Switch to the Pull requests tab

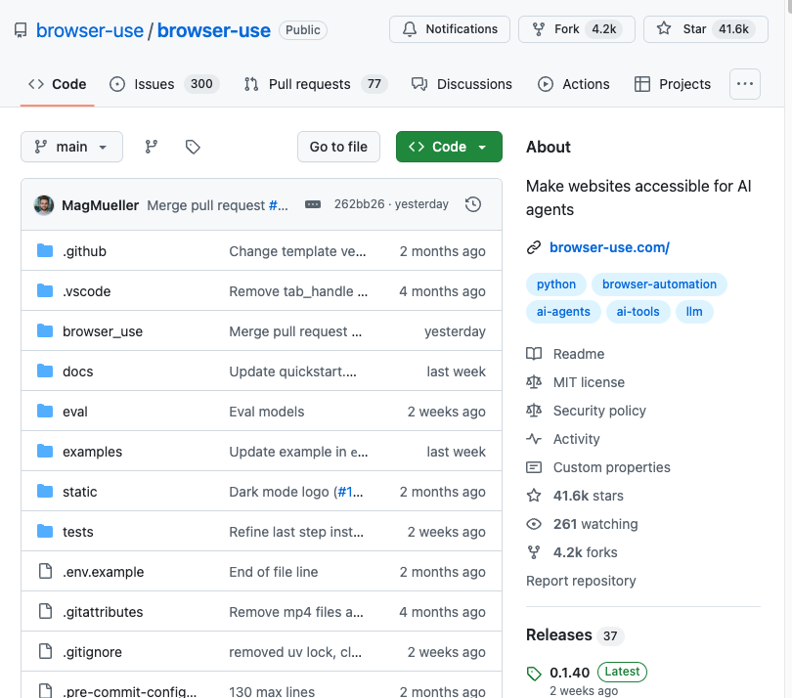point(315,84)
